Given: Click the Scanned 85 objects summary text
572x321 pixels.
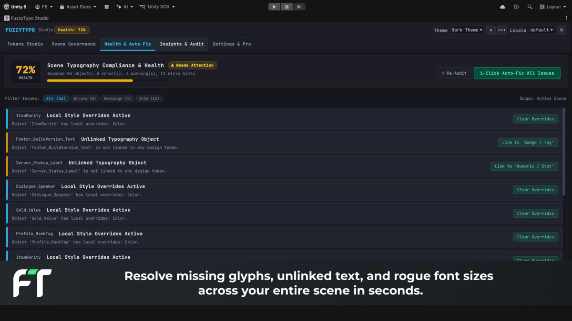Looking at the screenshot, I should [x=122, y=74].
